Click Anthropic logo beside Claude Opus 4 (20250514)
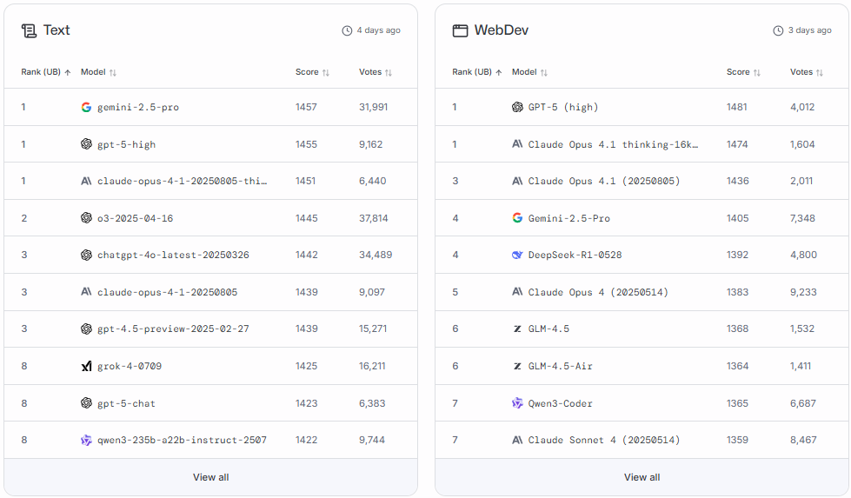 (x=517, y=291)
